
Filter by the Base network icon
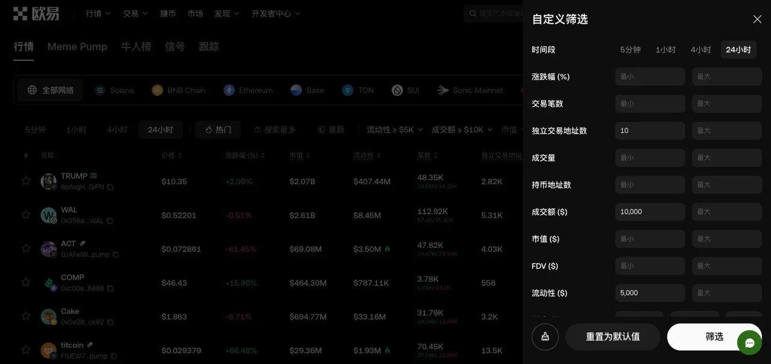point(296,90)
